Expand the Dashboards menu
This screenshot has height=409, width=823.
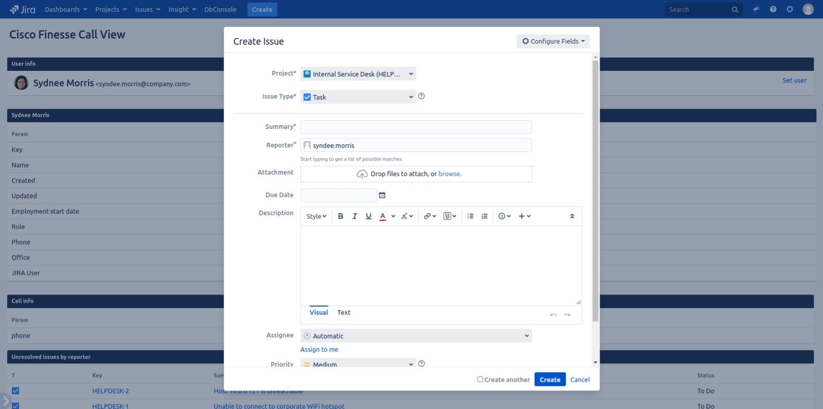coord(66,9)
